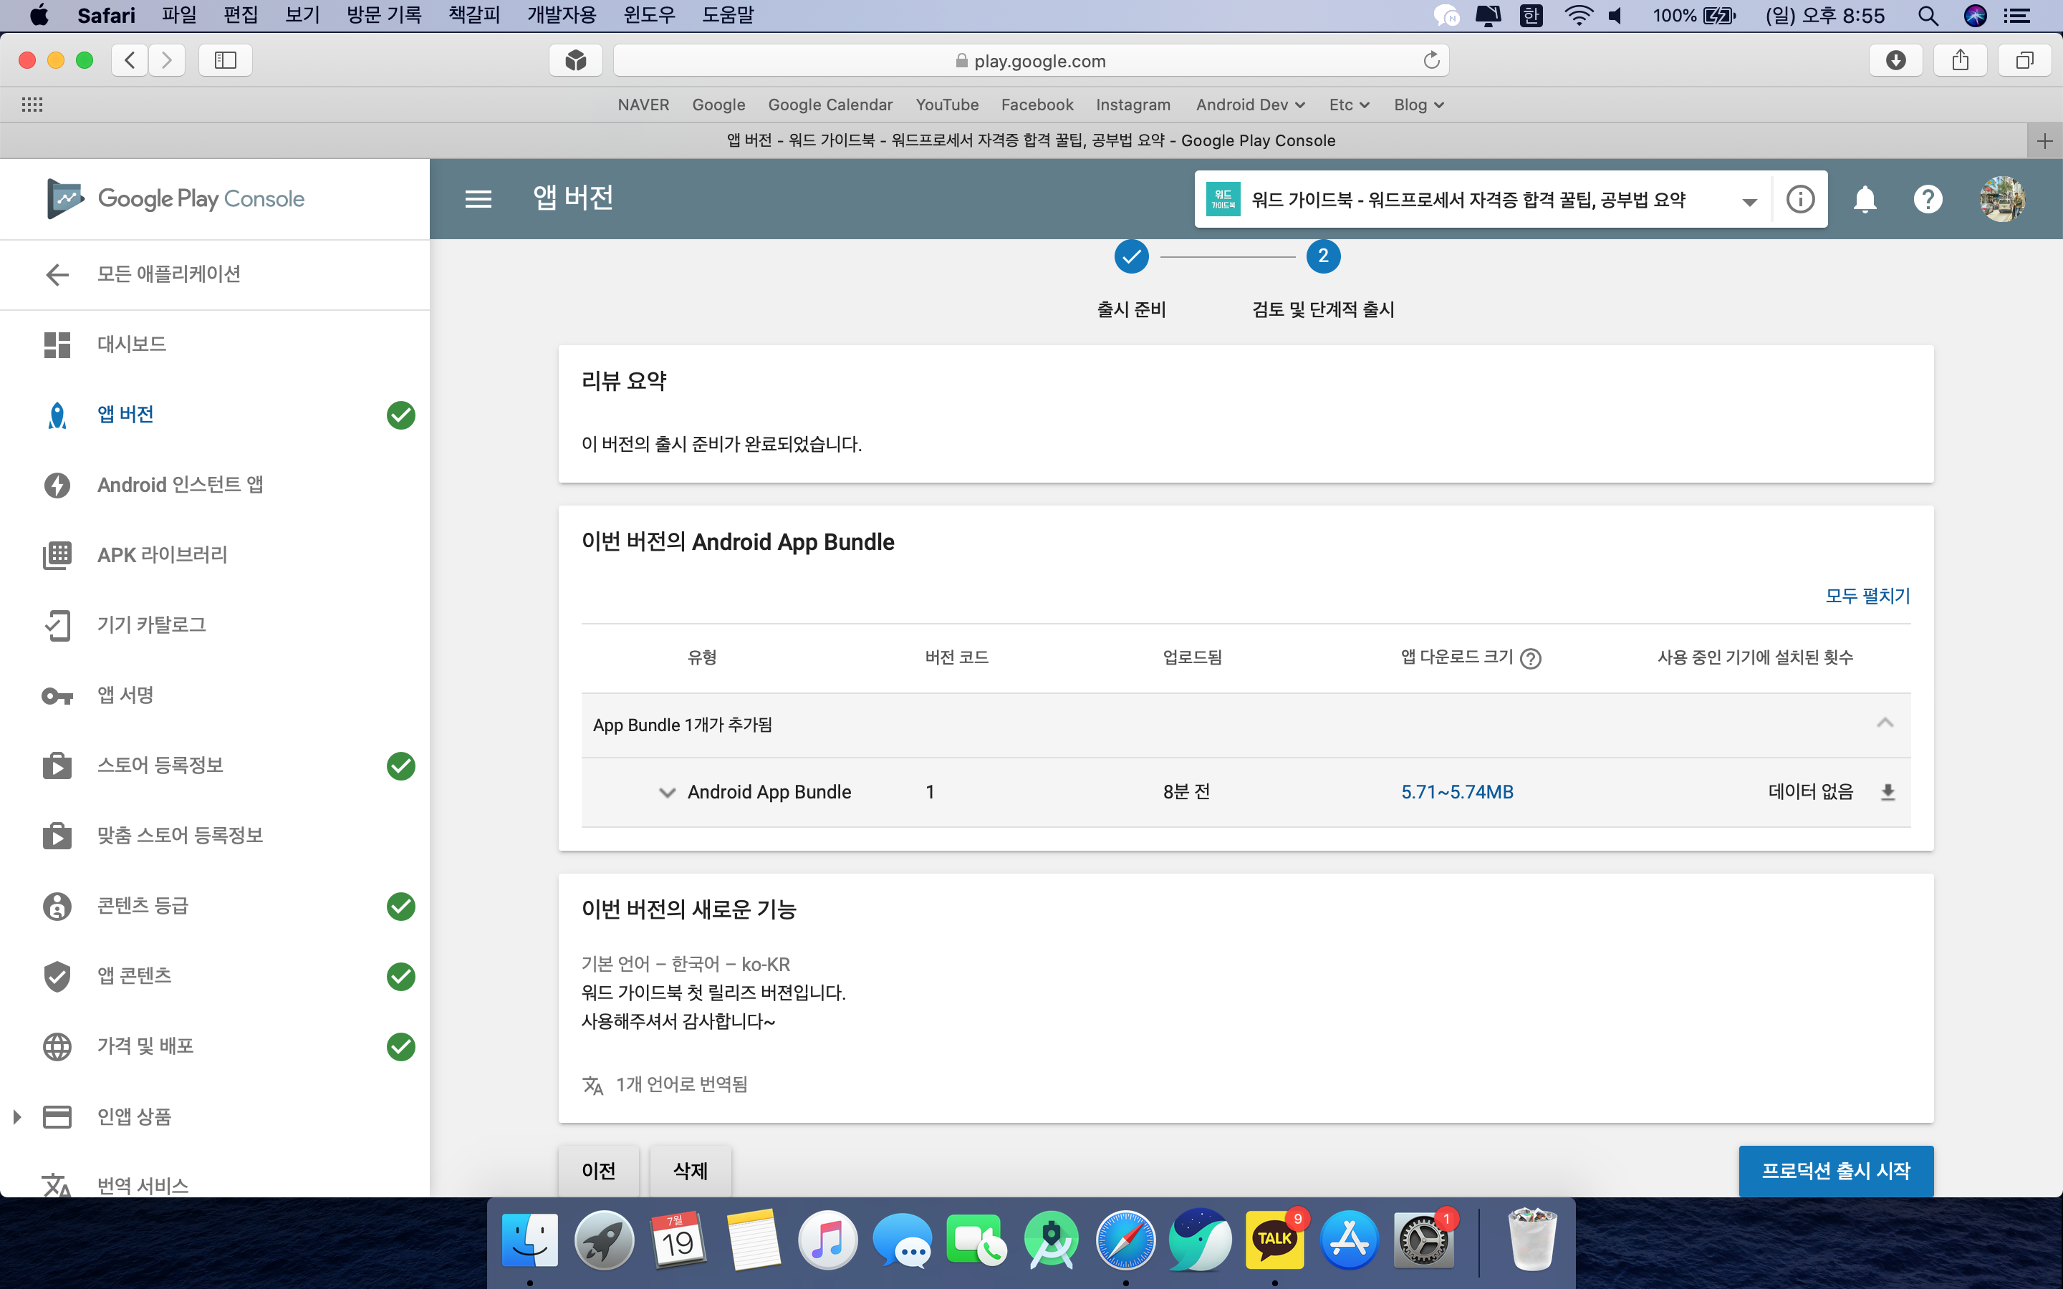Open the hamburger navigation menu
Viewport: 2063px width, 1289px height.
click(x=479, y=198)
